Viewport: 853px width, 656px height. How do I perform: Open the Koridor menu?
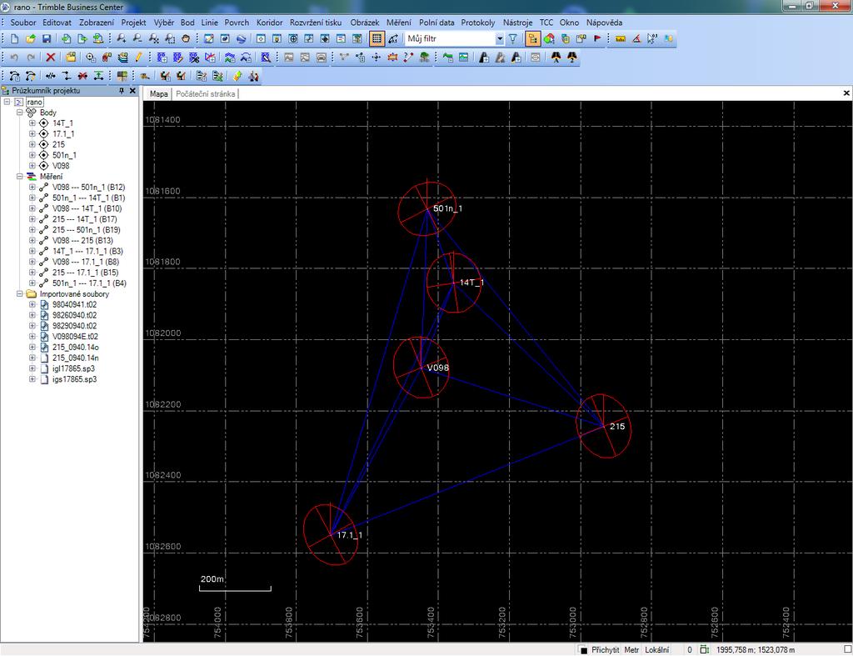[x=269, y=23]
